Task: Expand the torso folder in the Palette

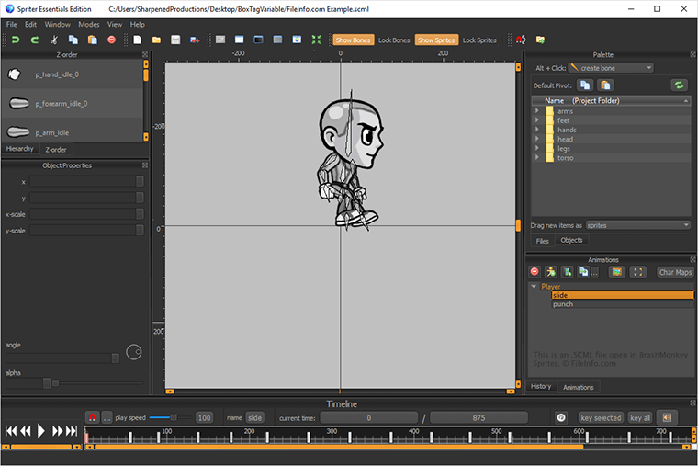Action: 536,158
